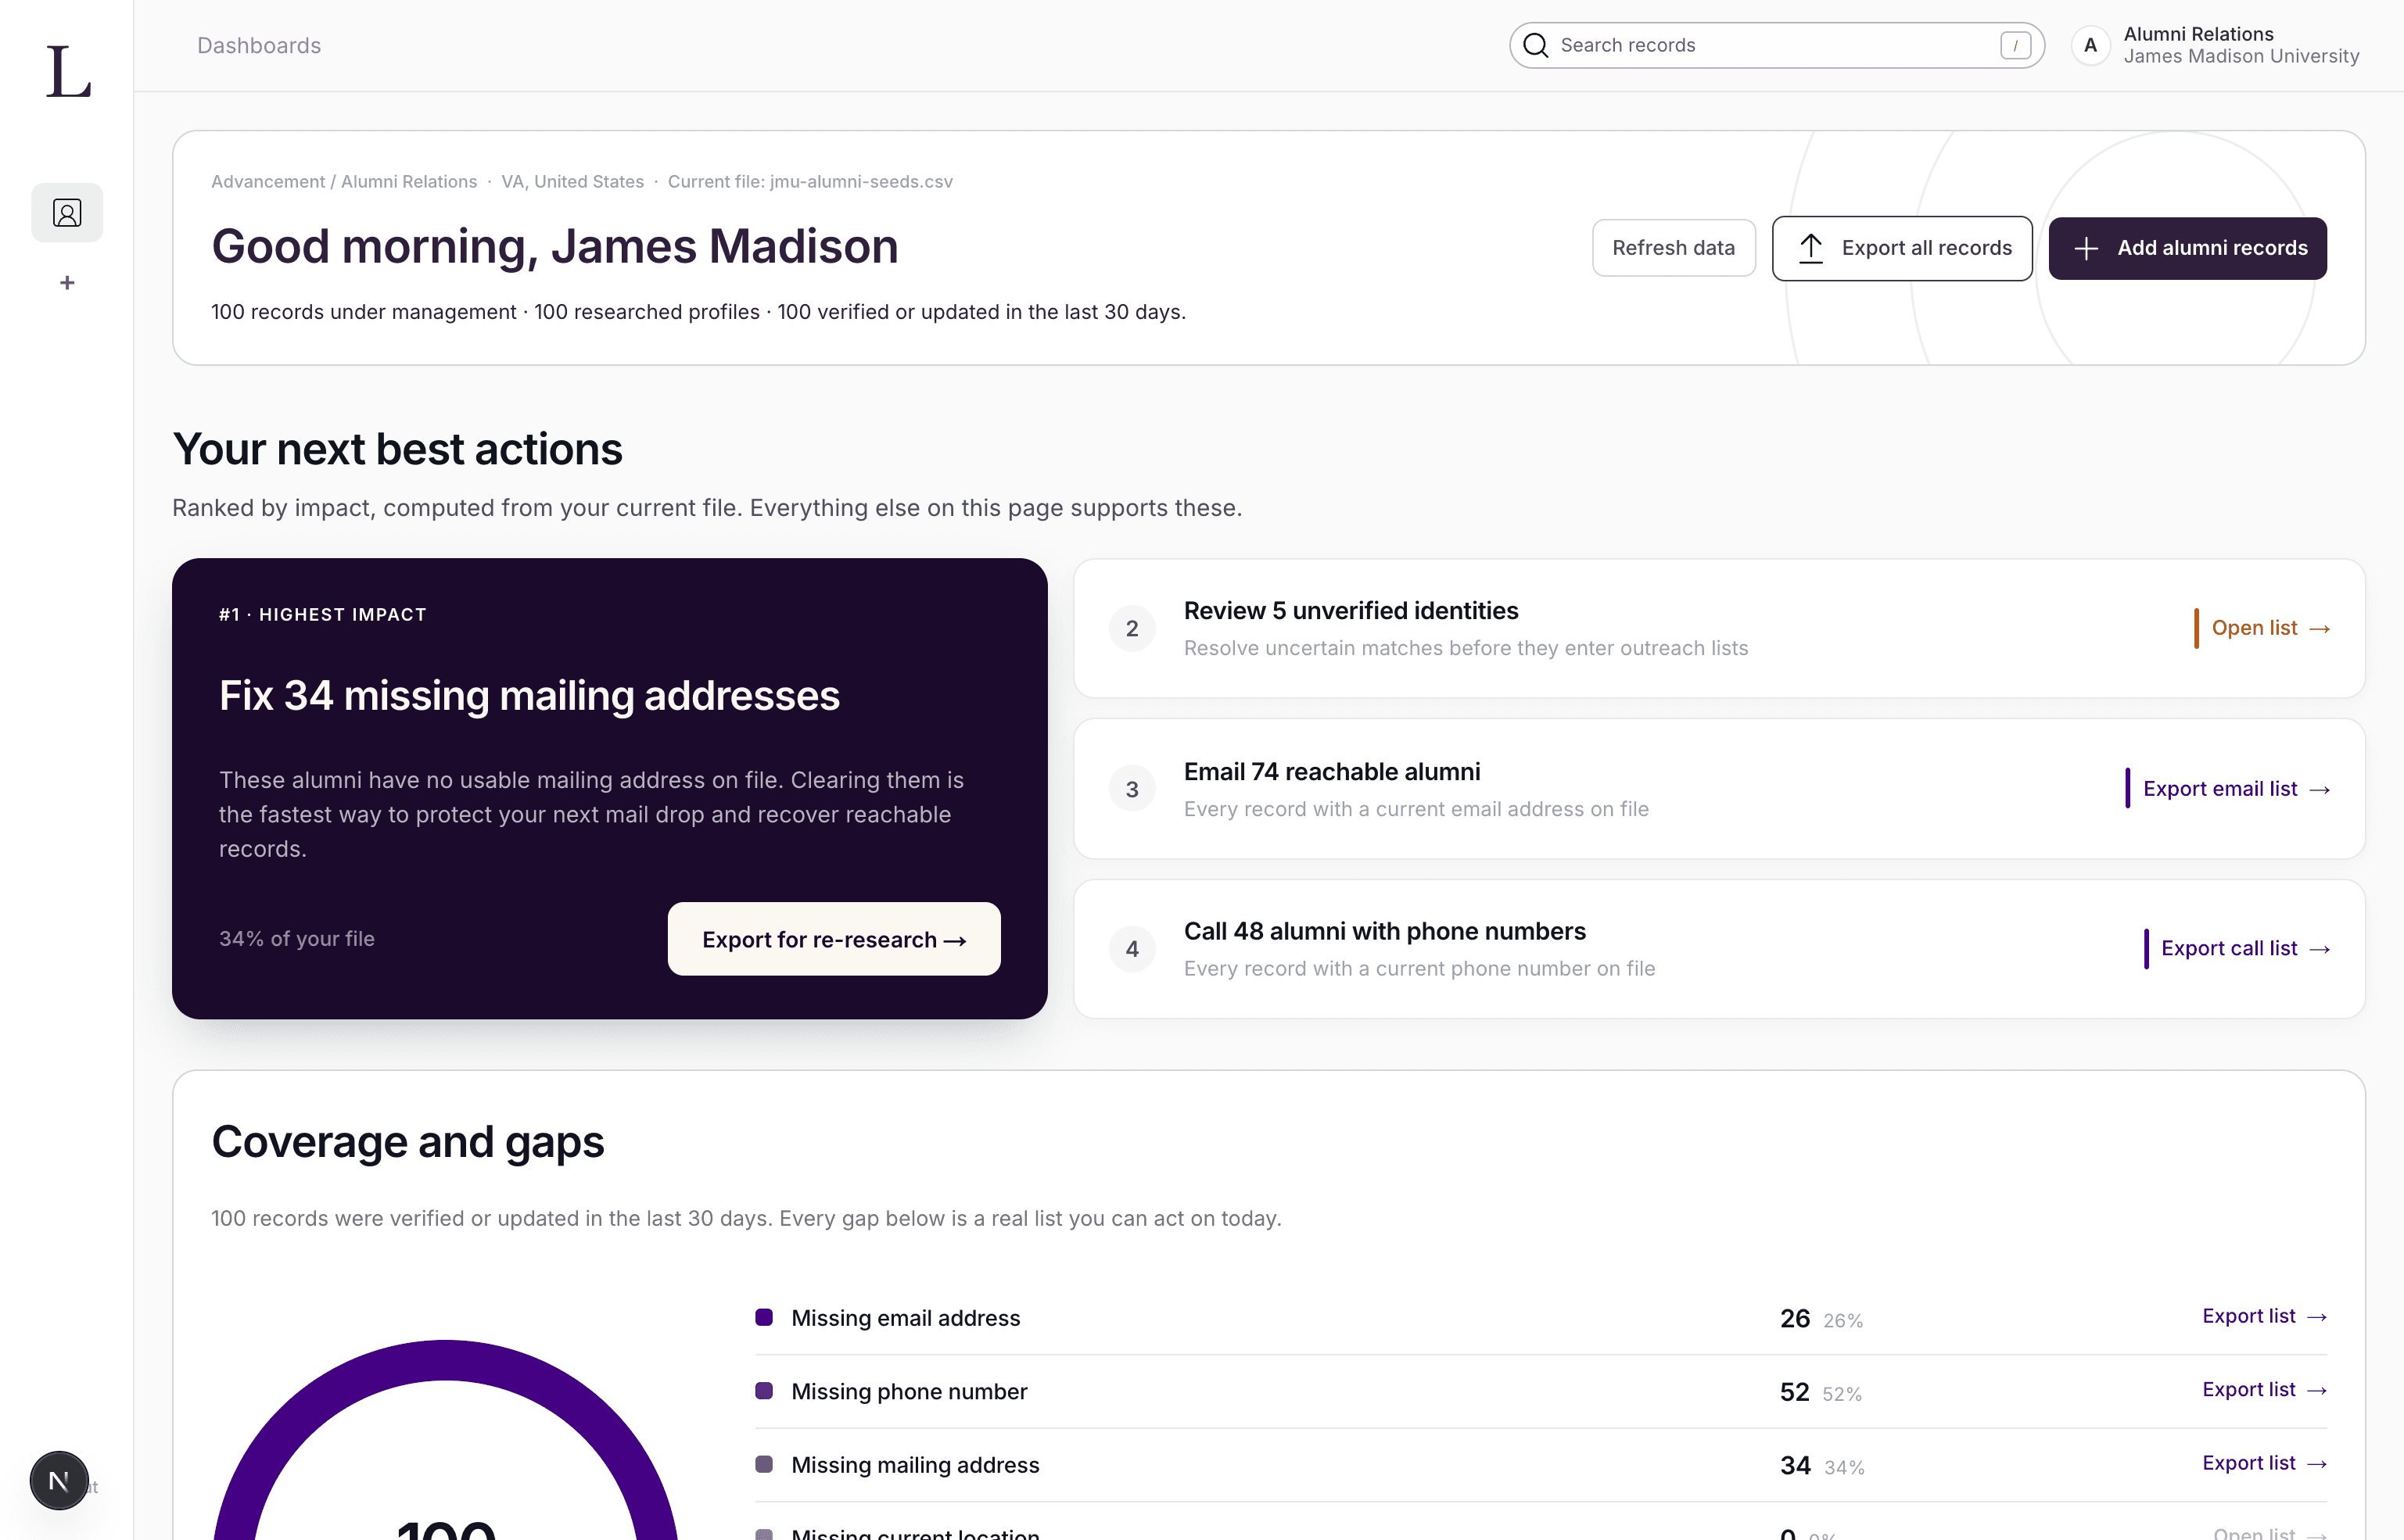Click 'Review 5 unverified identities' title
Screen dimensions: 2404x1540
tap(1351, 611)
